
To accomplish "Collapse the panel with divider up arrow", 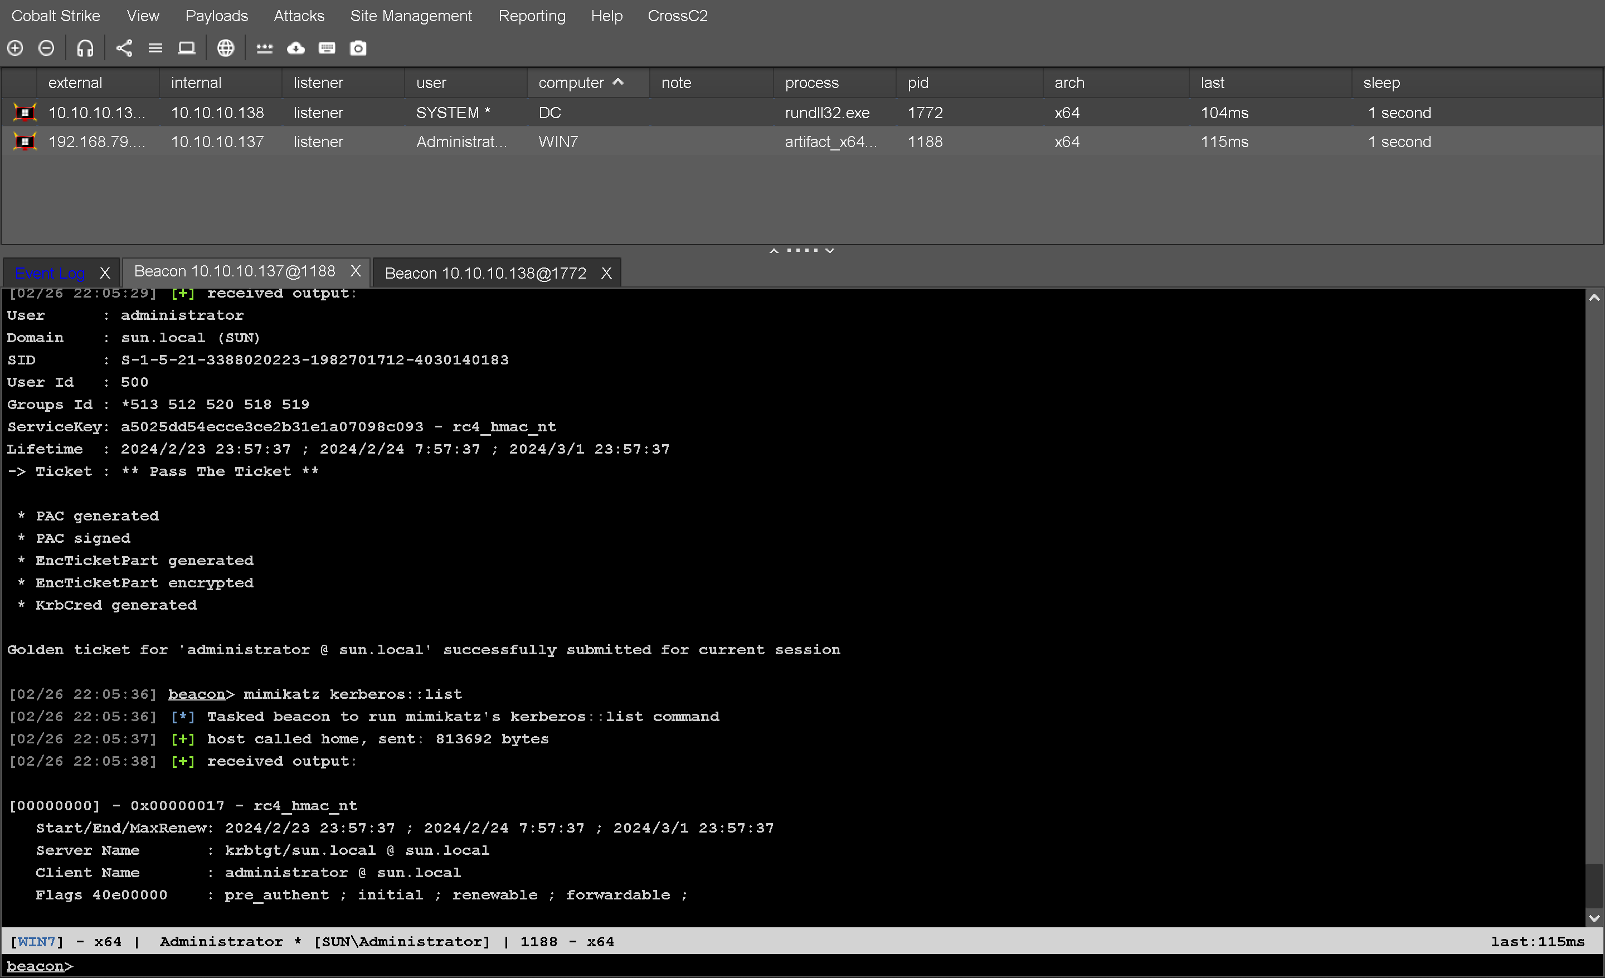I will point(774,251).
